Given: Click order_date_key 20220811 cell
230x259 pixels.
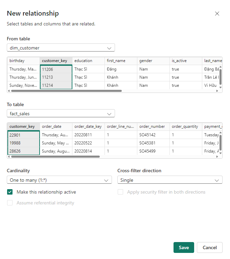Looking at the screenshot, I should coord(88,135).
